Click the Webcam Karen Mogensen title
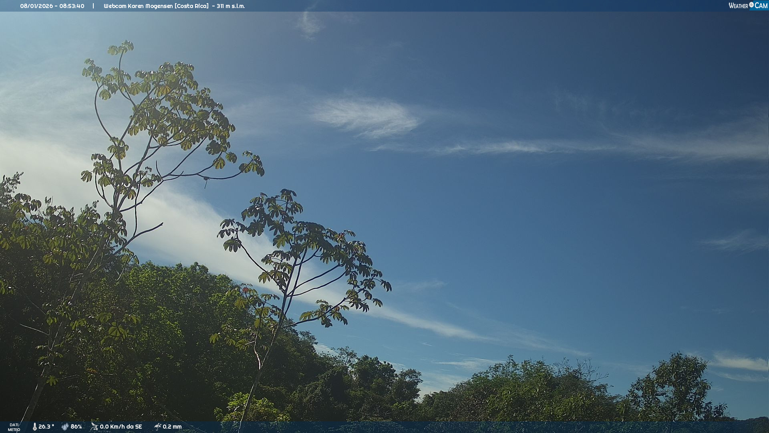Viewport: 769px width, 433px height. pyautogui.click(x=138, y=6)
